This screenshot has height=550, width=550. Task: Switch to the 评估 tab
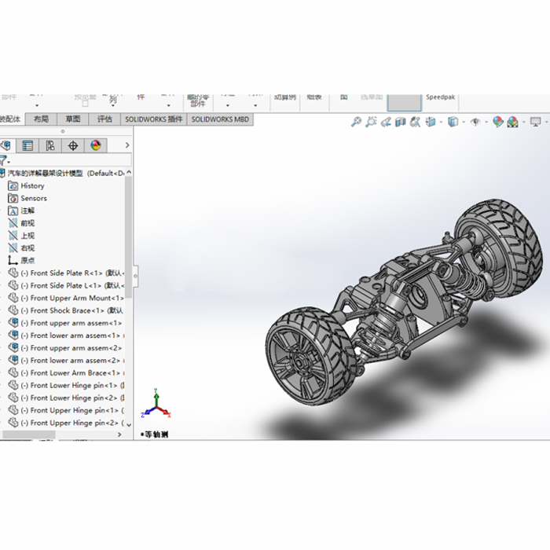point(104,119)
